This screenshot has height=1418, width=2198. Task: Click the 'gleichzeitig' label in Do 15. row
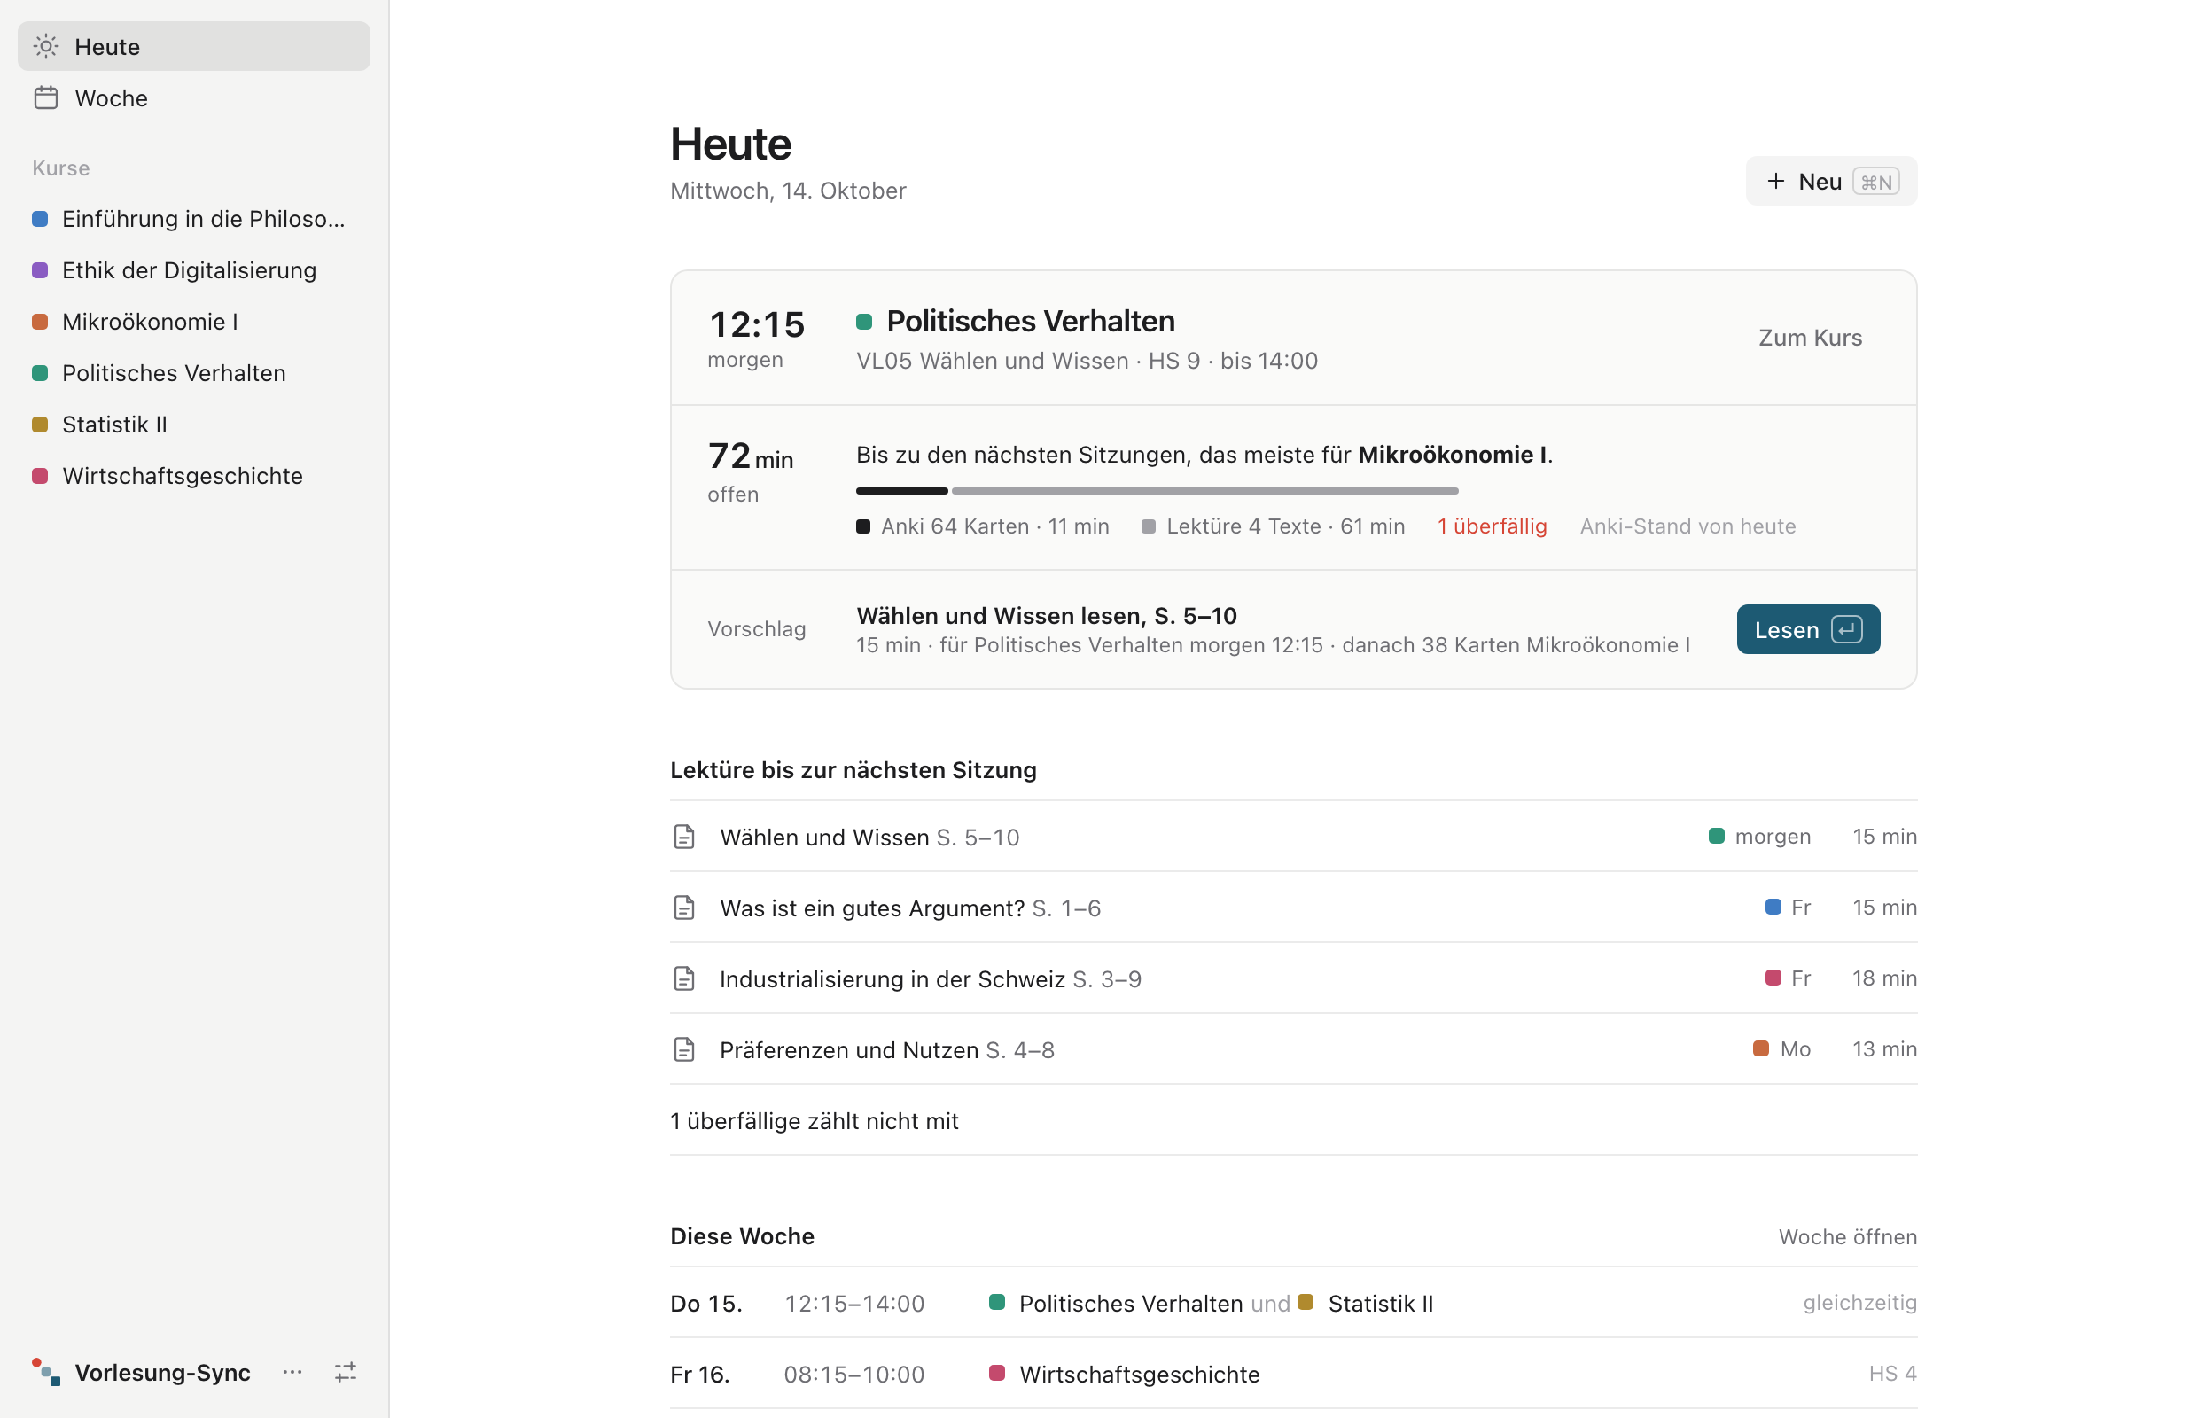(1859, 1302)
